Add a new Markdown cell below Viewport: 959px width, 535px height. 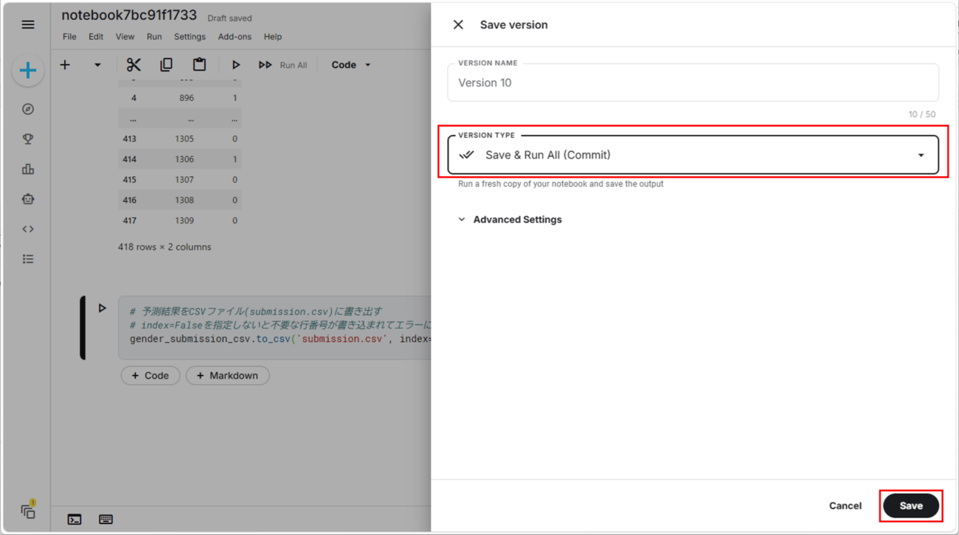pos(228,376)
